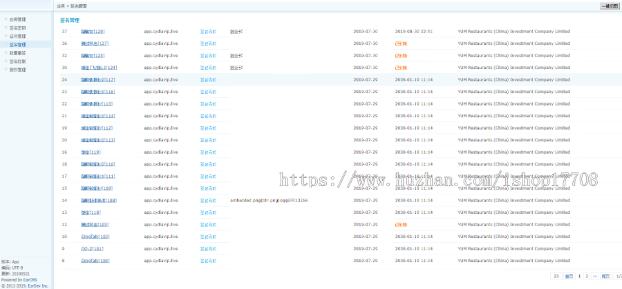Open the app link ending in [117]

pos(98,79)
